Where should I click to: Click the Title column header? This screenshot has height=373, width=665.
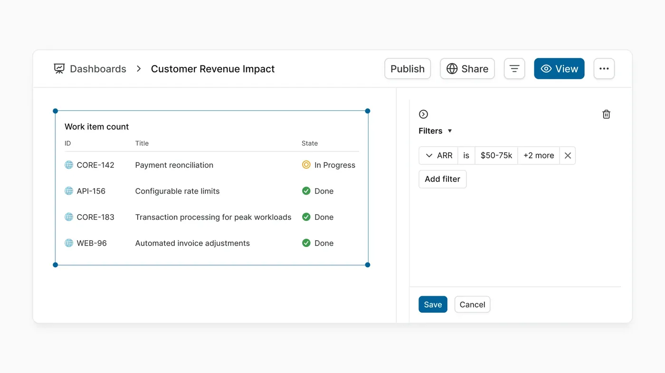click(x=142, y=143)
